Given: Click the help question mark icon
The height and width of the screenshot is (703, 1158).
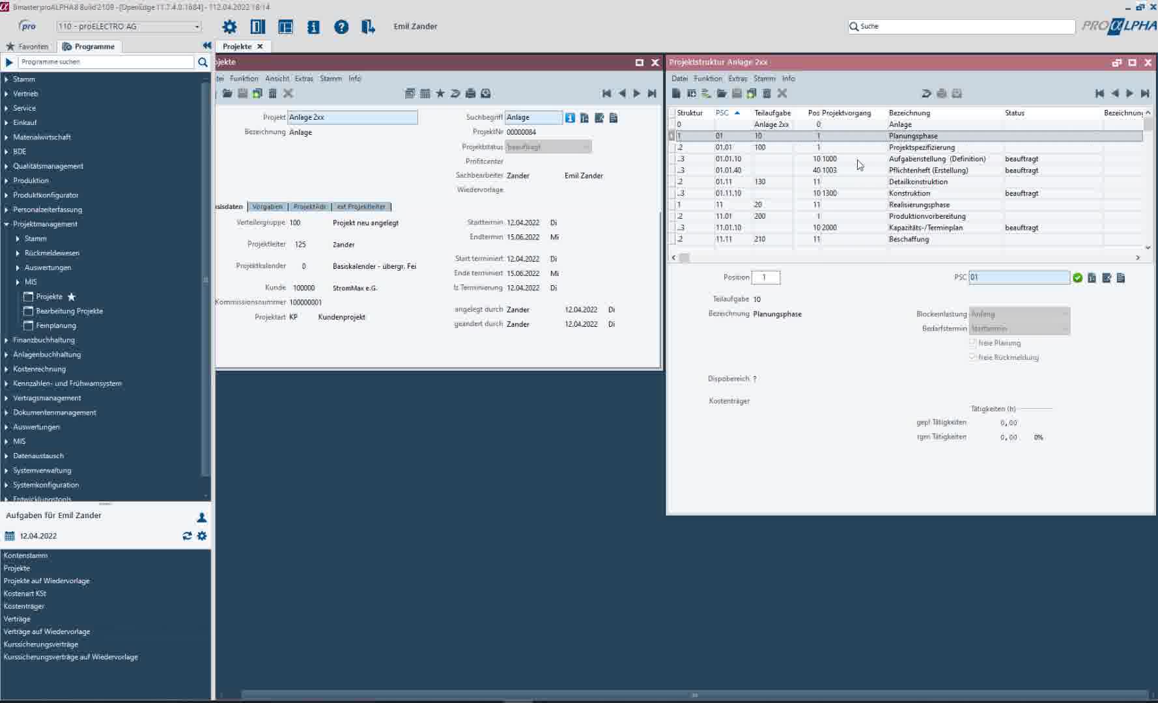Looking at the screenshot, I should tap(341, 27).
